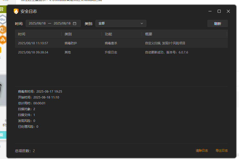Select the 11:10:57 病毒查杀 log entry

[121, 43]
